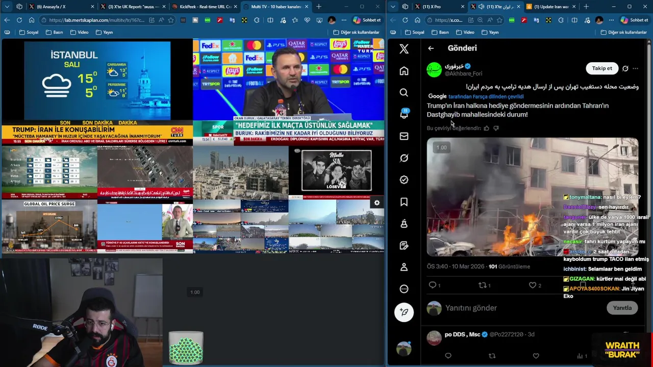
Task: Click the Yanıtını gönder reply field
Action: [523, 308]
